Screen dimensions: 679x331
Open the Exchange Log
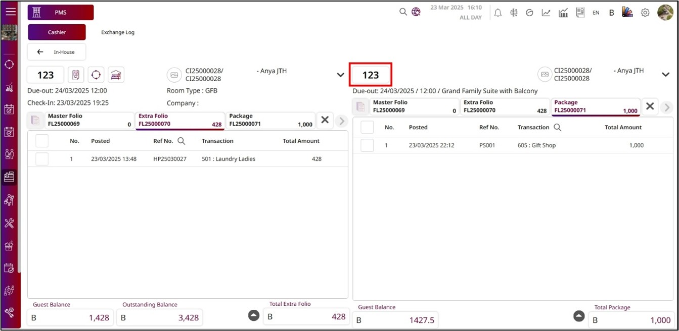(118, 32)
